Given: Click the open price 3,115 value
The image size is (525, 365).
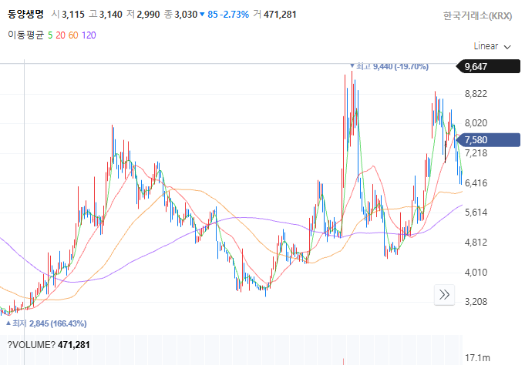Looking at the screenshot, I should (73, 15).
